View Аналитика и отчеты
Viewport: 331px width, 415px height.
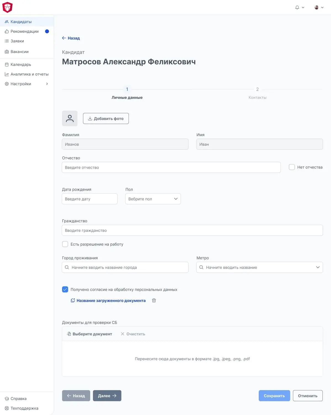30,74
